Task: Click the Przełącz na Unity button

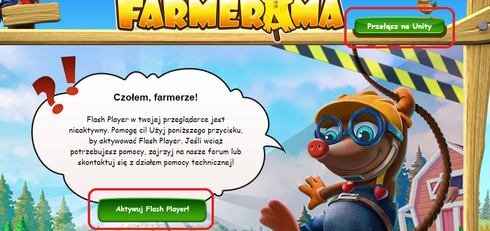Action: point(399,26)
